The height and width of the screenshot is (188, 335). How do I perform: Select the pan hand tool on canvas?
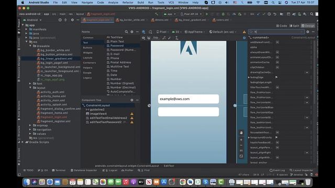click(x=241, y=133)
